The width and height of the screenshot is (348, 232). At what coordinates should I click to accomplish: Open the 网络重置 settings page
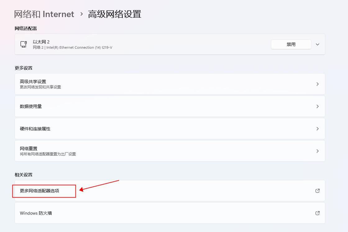tap(169, 151)
